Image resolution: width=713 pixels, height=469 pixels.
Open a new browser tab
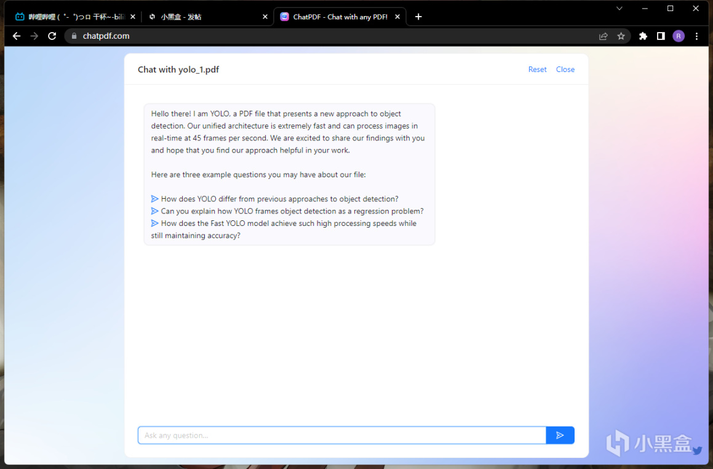418,17
